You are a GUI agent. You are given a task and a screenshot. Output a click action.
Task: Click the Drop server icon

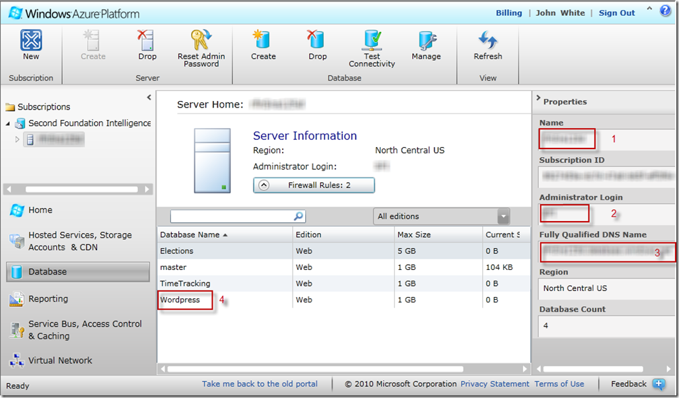coord(147,40)
